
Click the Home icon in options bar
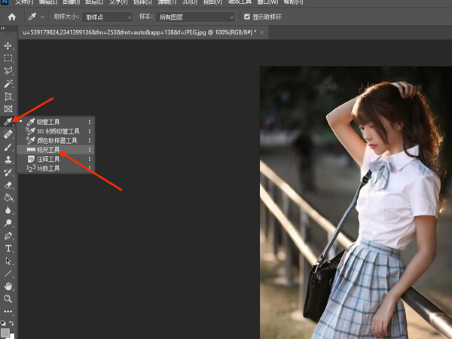[11, 17]
